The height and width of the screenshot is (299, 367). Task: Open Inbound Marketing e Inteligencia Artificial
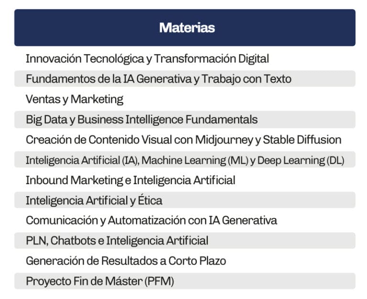(x=184, y=180)
